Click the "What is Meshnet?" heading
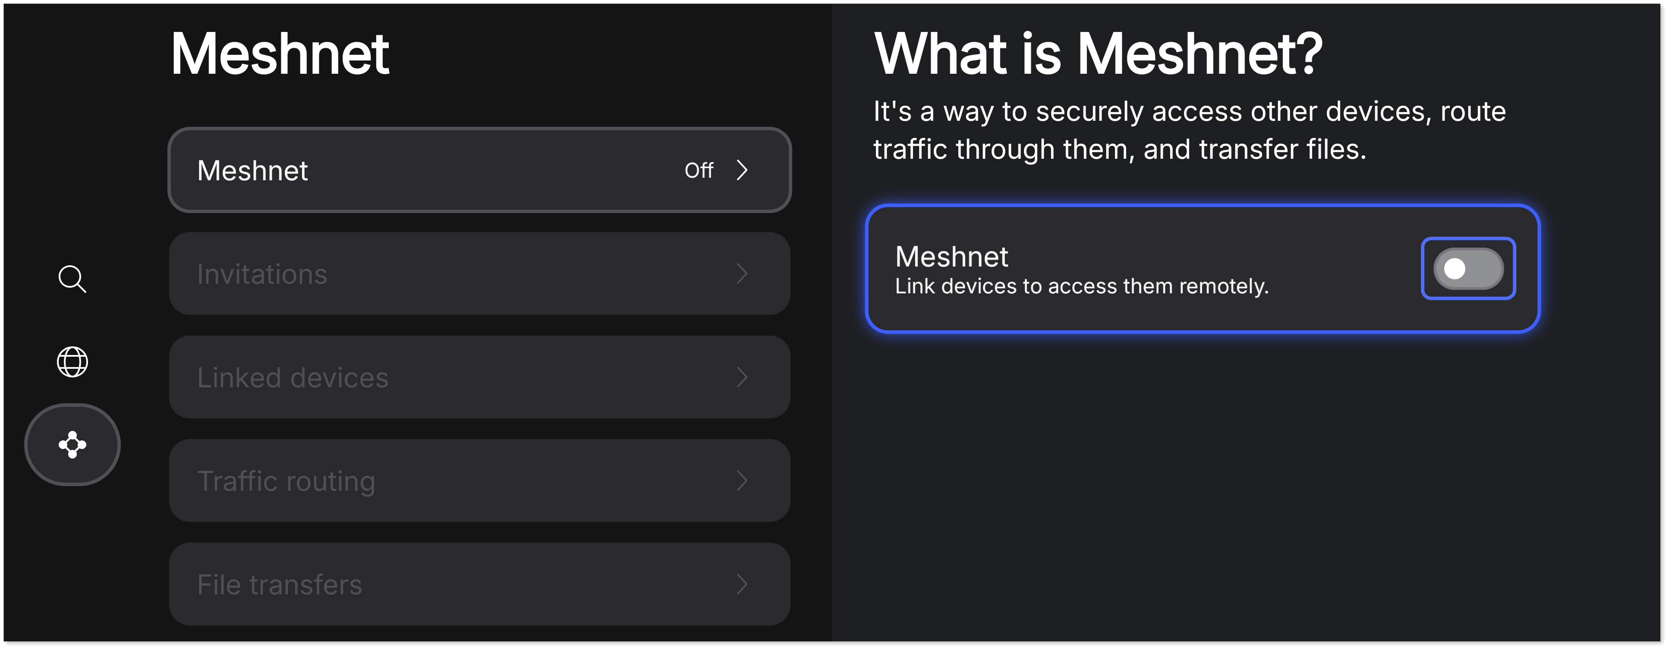The height and width of the screenshot is (647, 1666). coord(1098,54)
